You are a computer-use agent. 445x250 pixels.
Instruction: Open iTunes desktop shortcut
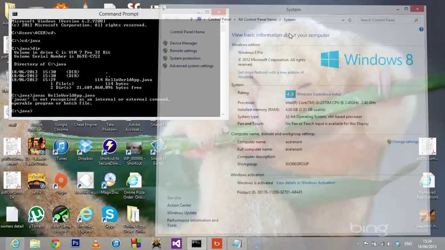pos(61,150)
